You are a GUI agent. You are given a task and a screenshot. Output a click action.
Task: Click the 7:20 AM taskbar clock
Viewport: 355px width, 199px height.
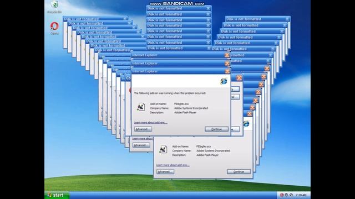[x=301, y=195]
